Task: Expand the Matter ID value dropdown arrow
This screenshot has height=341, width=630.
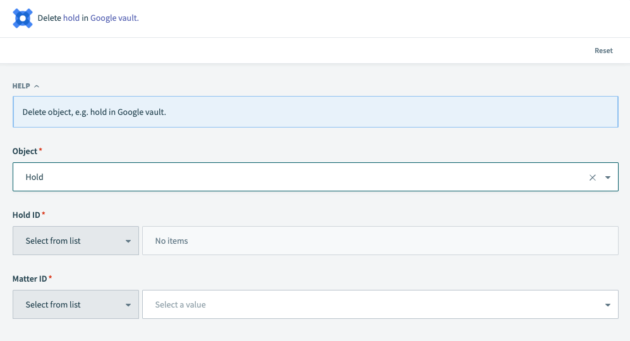Action: click(x=608, y=305)
